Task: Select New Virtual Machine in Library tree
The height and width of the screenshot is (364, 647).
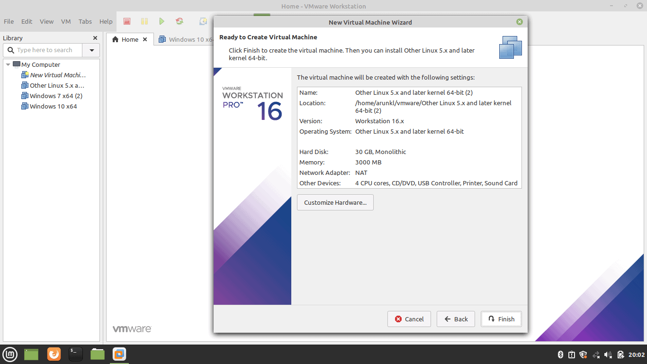Action: [54, 75]
